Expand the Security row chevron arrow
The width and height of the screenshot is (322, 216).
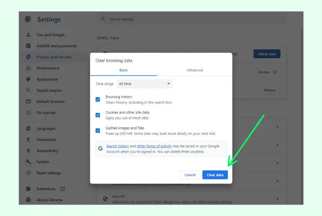pyautogui.click(x=277, y=199)
